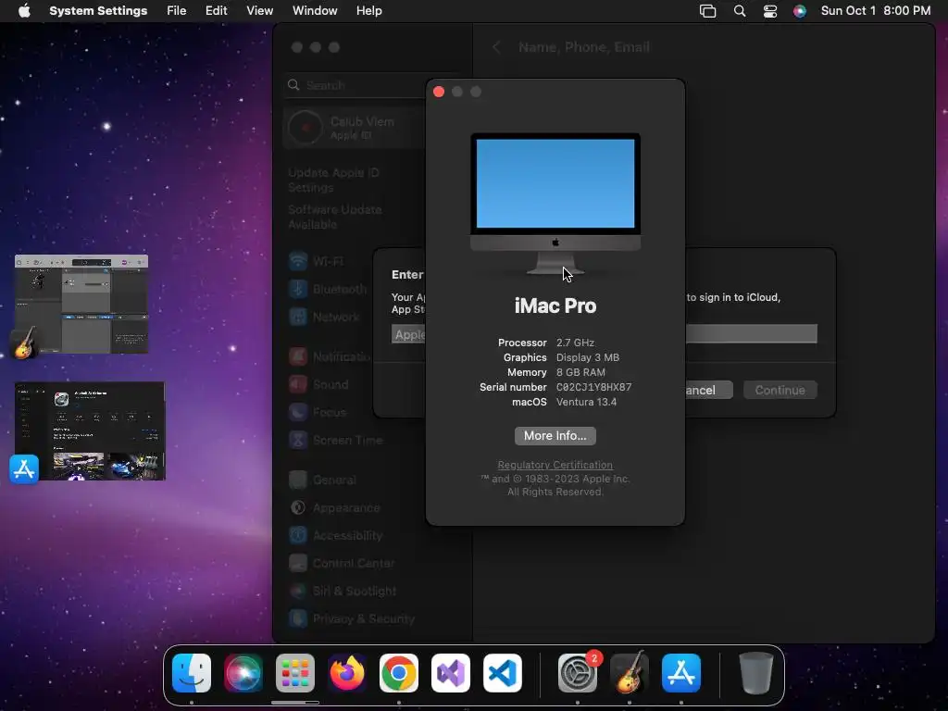The height and width of the screenshot is (711, 948).
Task: Select the serial number C02CJ1Y8HX87
Action: pos(593,387)
